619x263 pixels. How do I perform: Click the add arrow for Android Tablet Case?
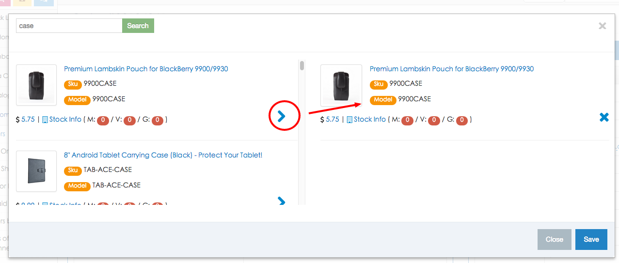click(x=282, y=201)
